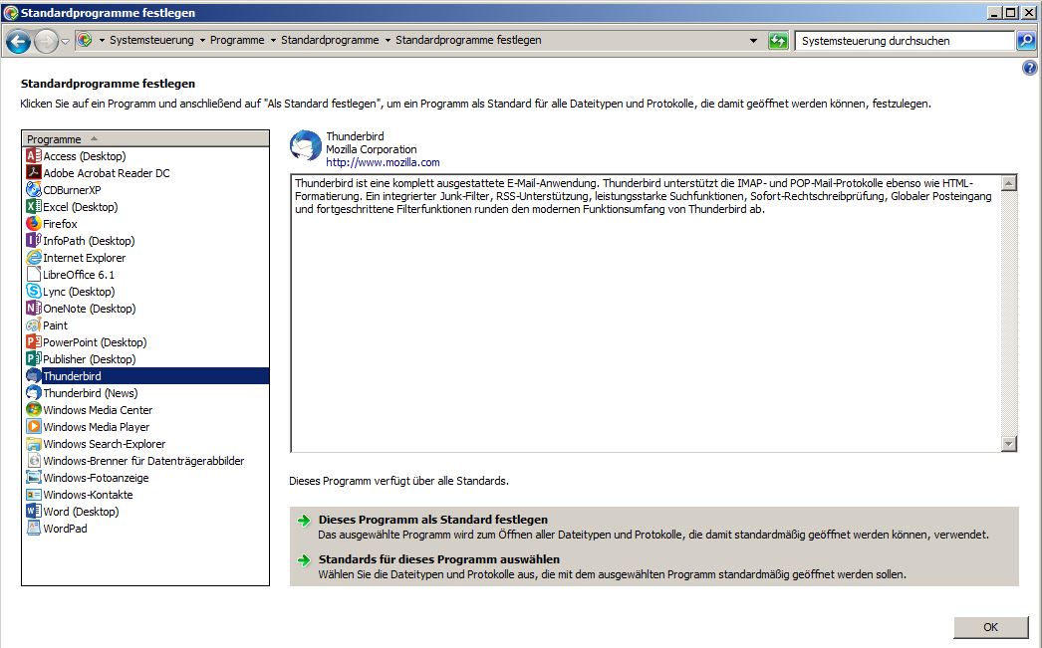This screenshot has height=648, width=1042.
Task: Click the description scrollbar down arrow
Action: tap(1009, 444)
